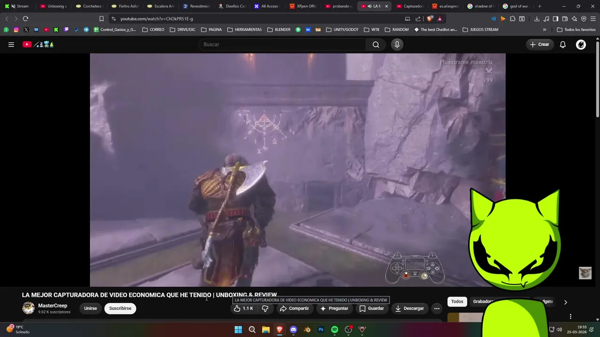Open the YouTube hamburger guide menu

tap(11, 44)
